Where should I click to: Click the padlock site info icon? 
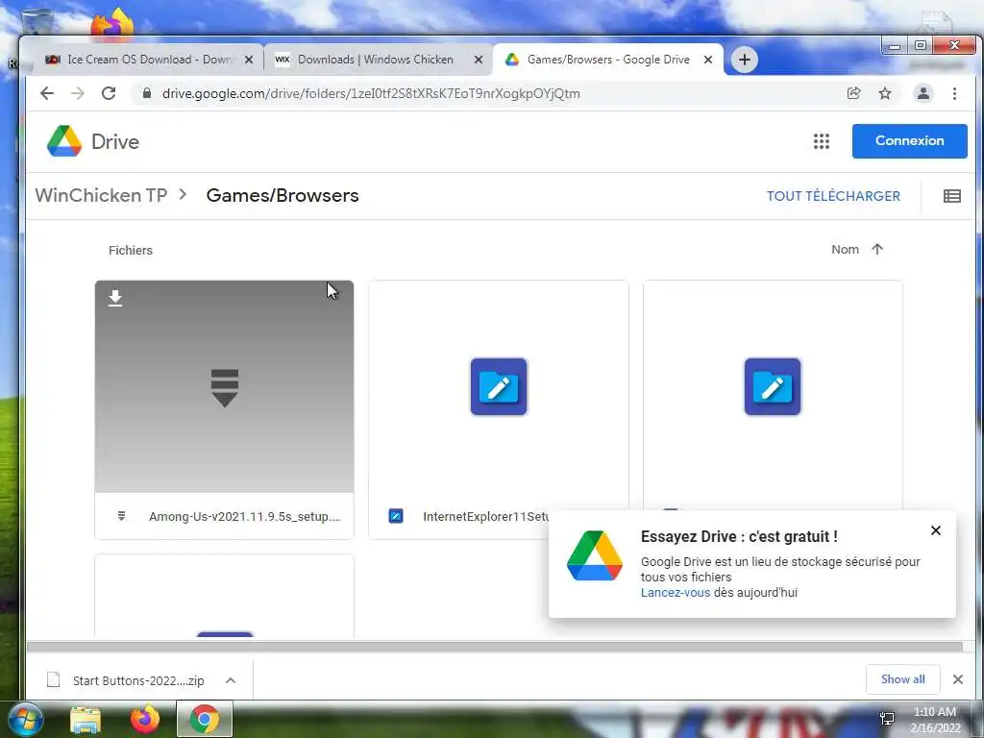[147, 93]
